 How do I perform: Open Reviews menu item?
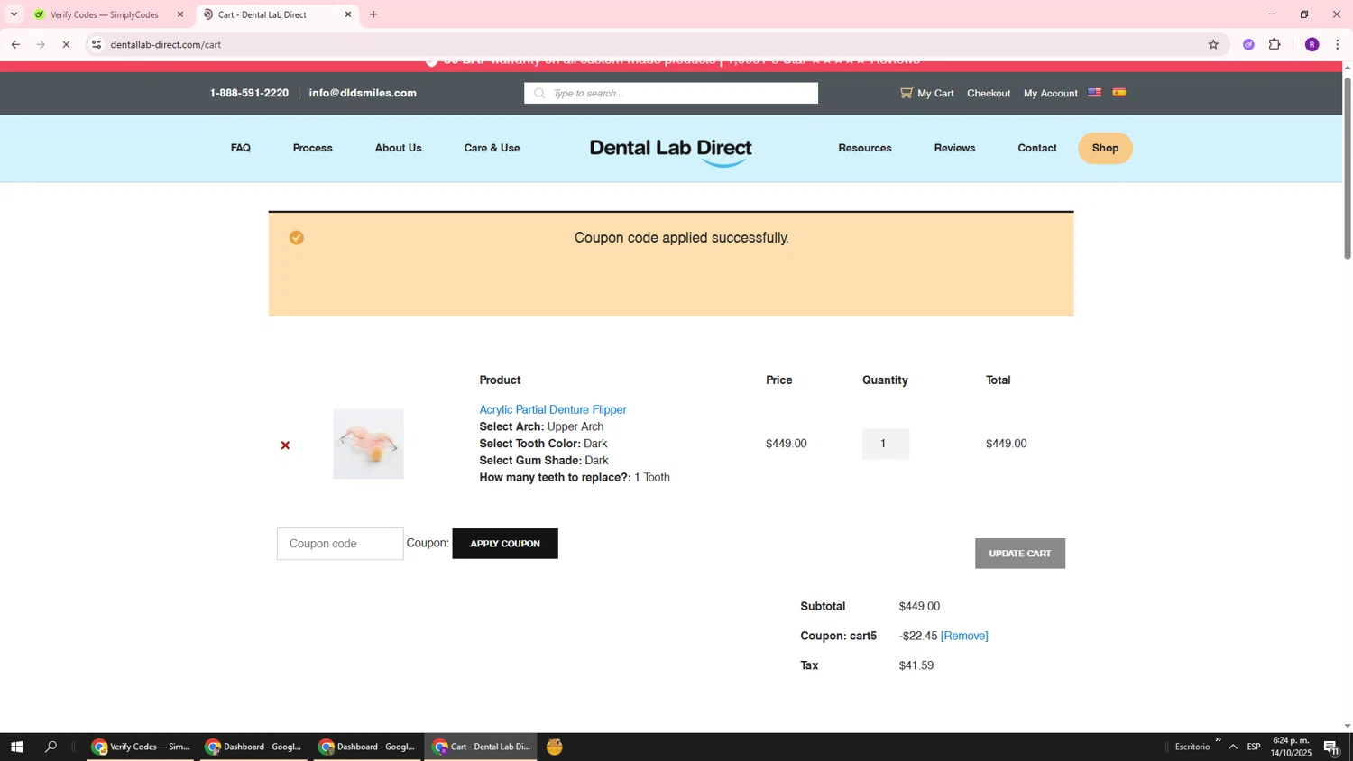pyautogui.click(x=954, y=148)
